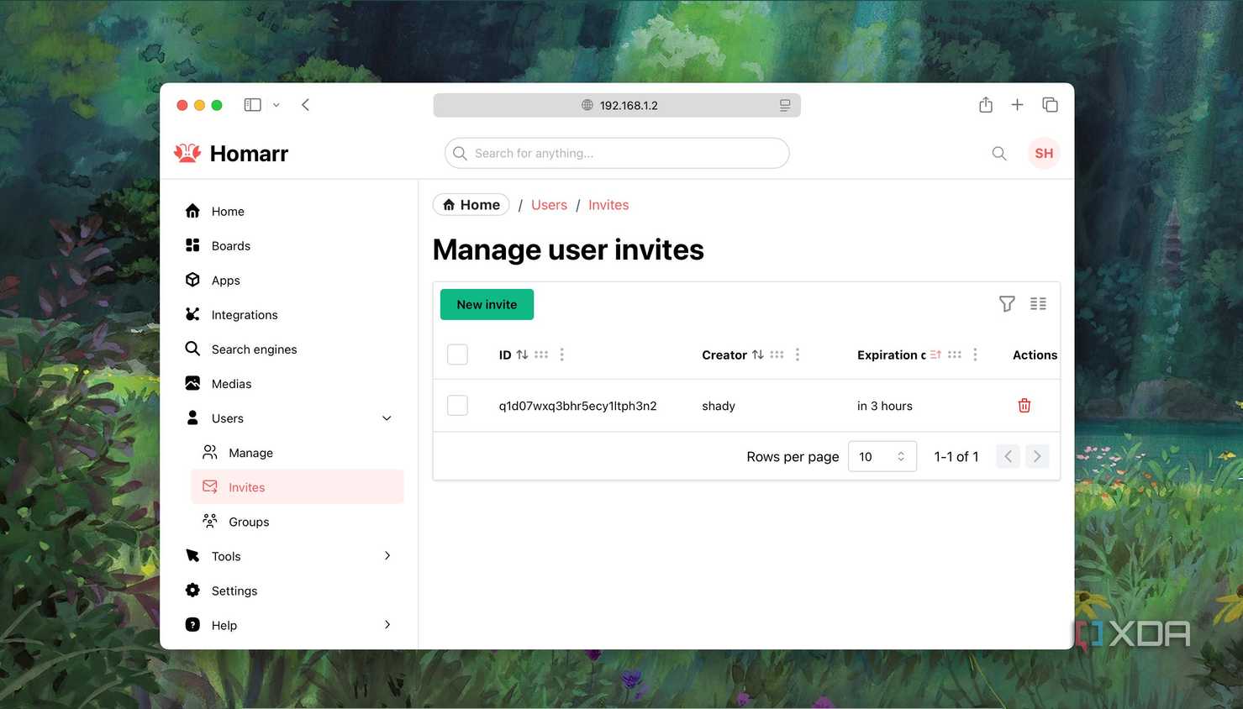This screenshot has height=709, width=1243.
Task: Click the Integrations plug icon
Action: click(x=192, y=314)
